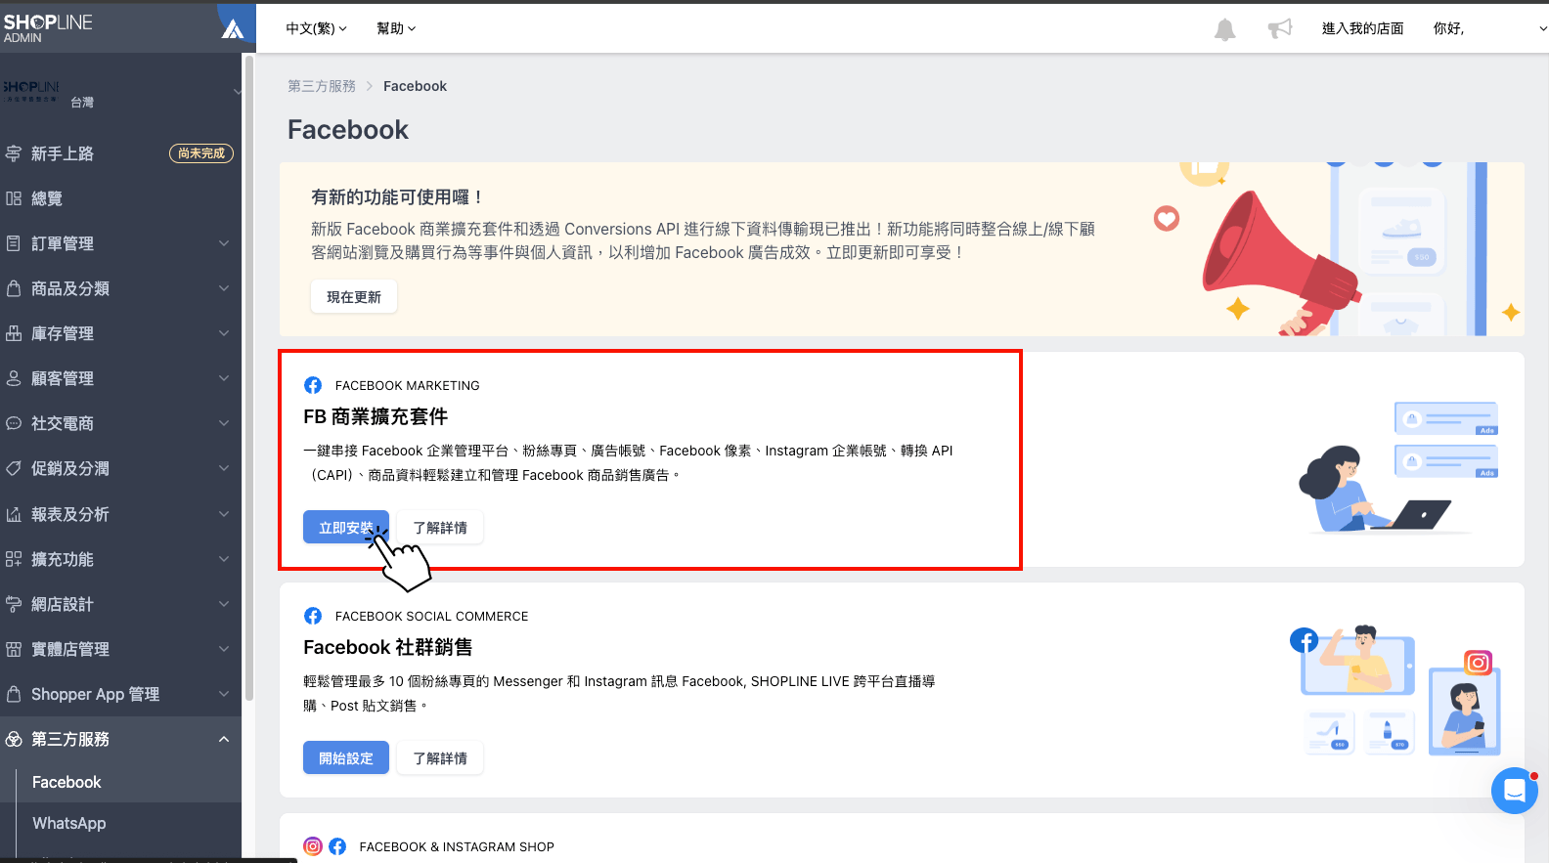The height and width of the screenshot is (863, 1549).
Task: Open the 中文(繁) language dropdown
Action: 316,28
